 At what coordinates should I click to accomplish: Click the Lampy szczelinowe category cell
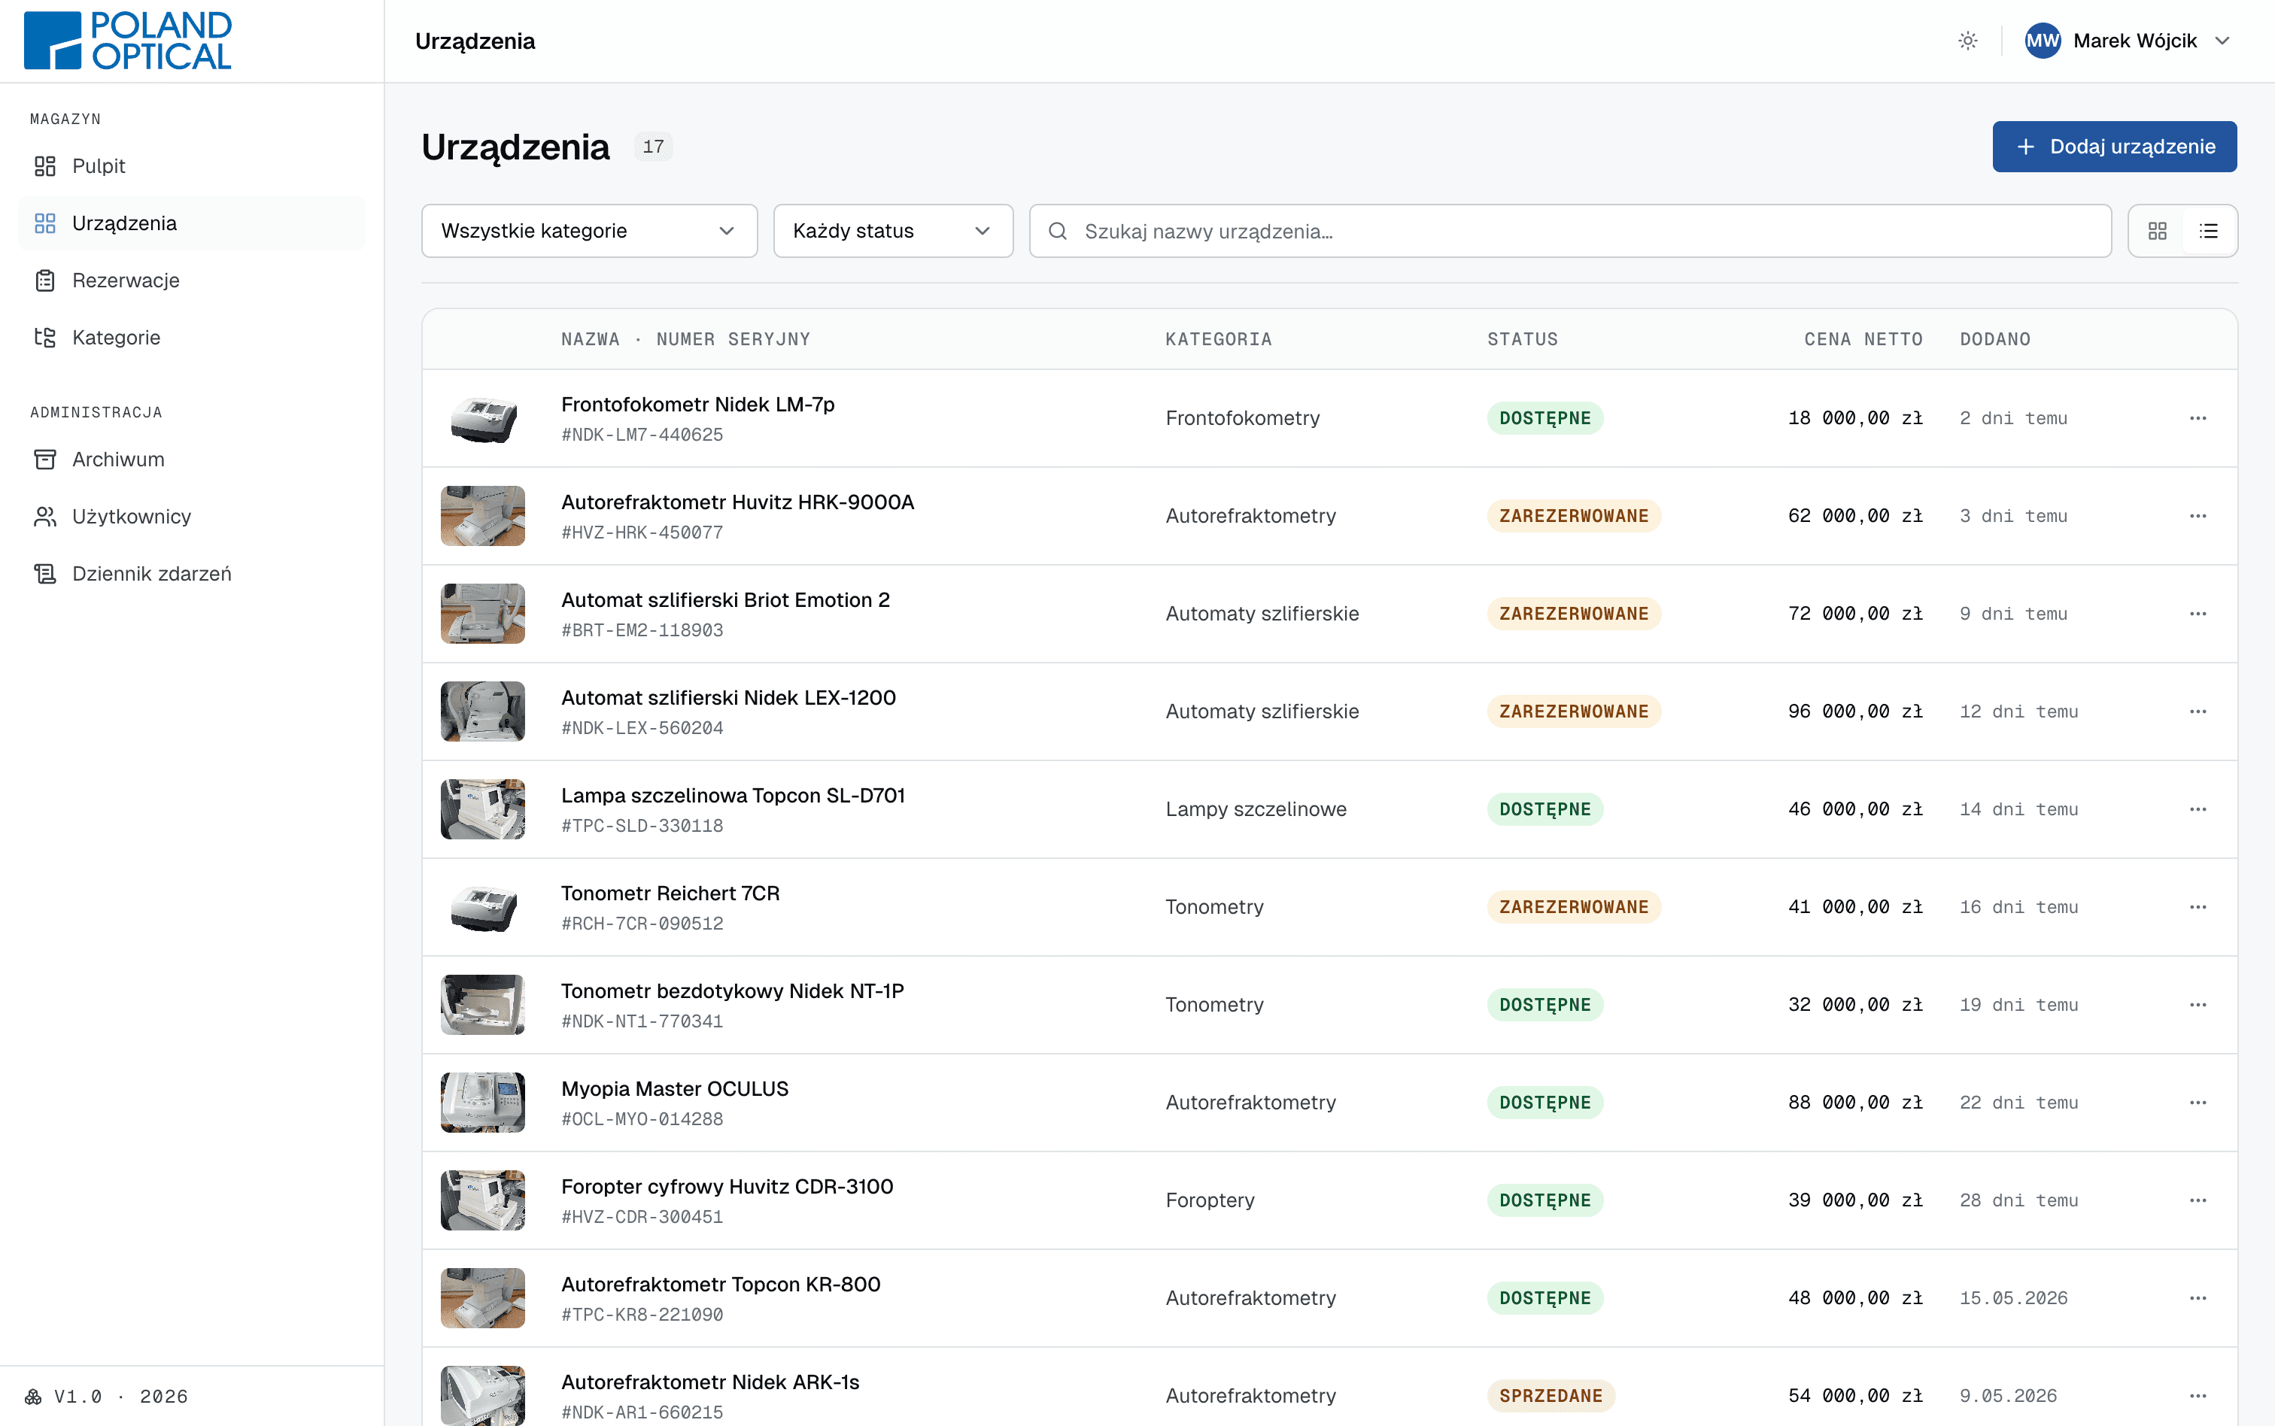[1256, 809]
